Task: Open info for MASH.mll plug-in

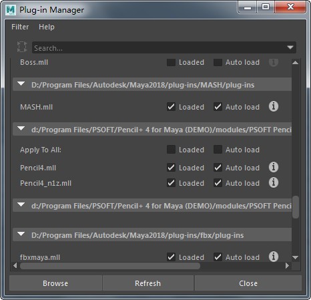Action: (x=274, y=106)
